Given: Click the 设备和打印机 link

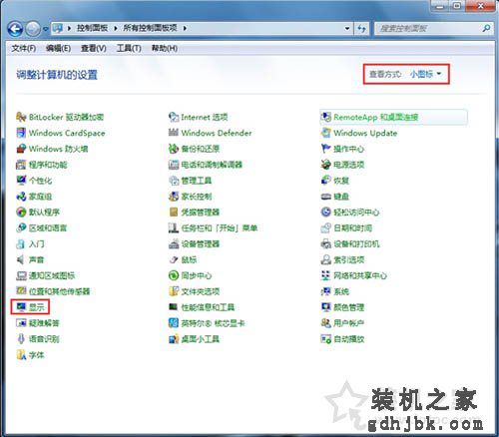Looking at the screenshot, I should pos(356,244).
